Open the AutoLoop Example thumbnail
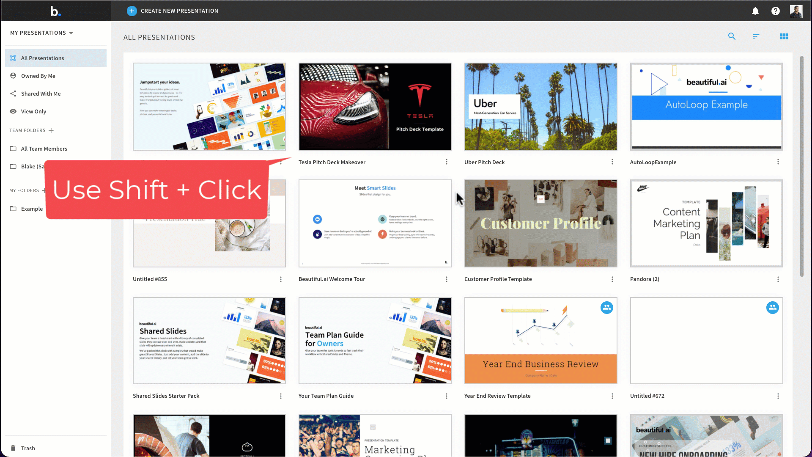This screenshot has height=457, width=812. click(x=707, y=107)
